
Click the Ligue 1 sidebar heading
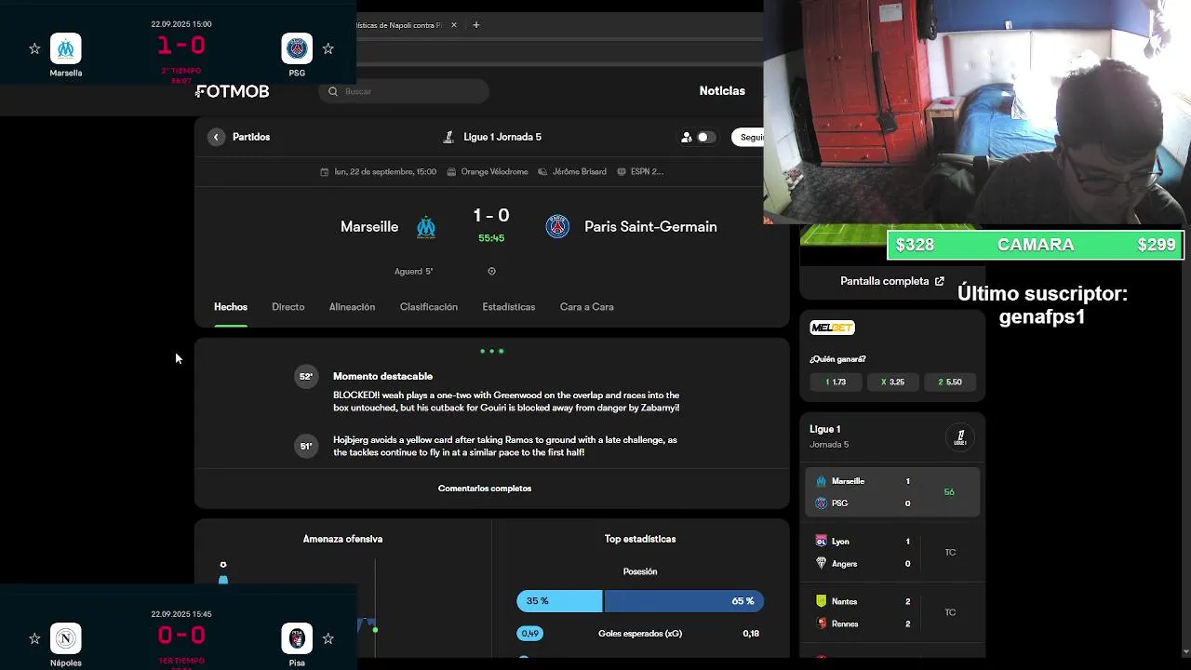point(824,429)
